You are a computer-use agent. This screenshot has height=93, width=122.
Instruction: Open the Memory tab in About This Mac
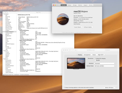tap(80, 5)
